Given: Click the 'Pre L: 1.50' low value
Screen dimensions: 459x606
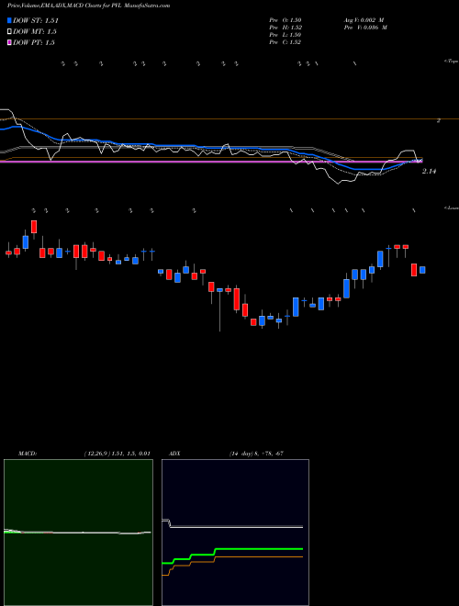Looking at the screenshot, I should point(285,35).
